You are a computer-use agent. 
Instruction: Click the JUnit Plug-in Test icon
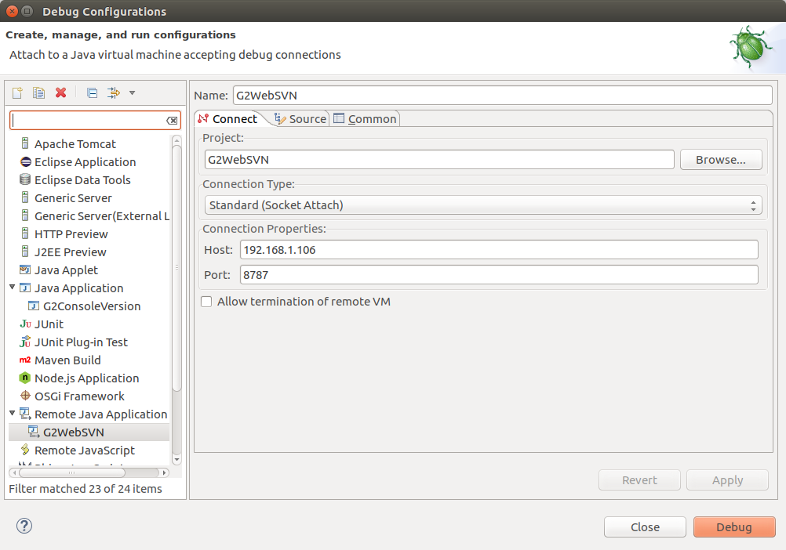pyautogui.click(x=26, y=342)
